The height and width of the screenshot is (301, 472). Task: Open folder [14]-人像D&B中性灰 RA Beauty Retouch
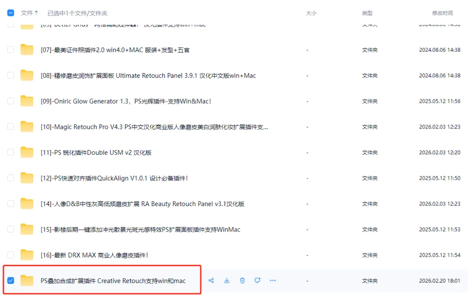[142, 204]
